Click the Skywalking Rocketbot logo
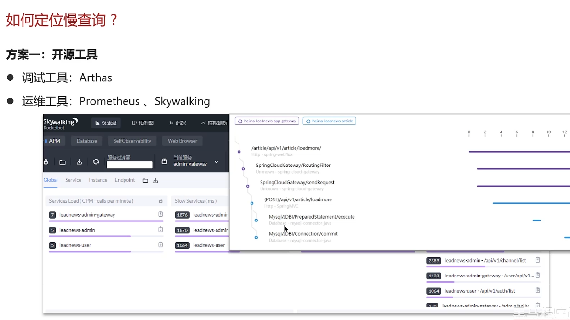 click(x=60, y=123)
